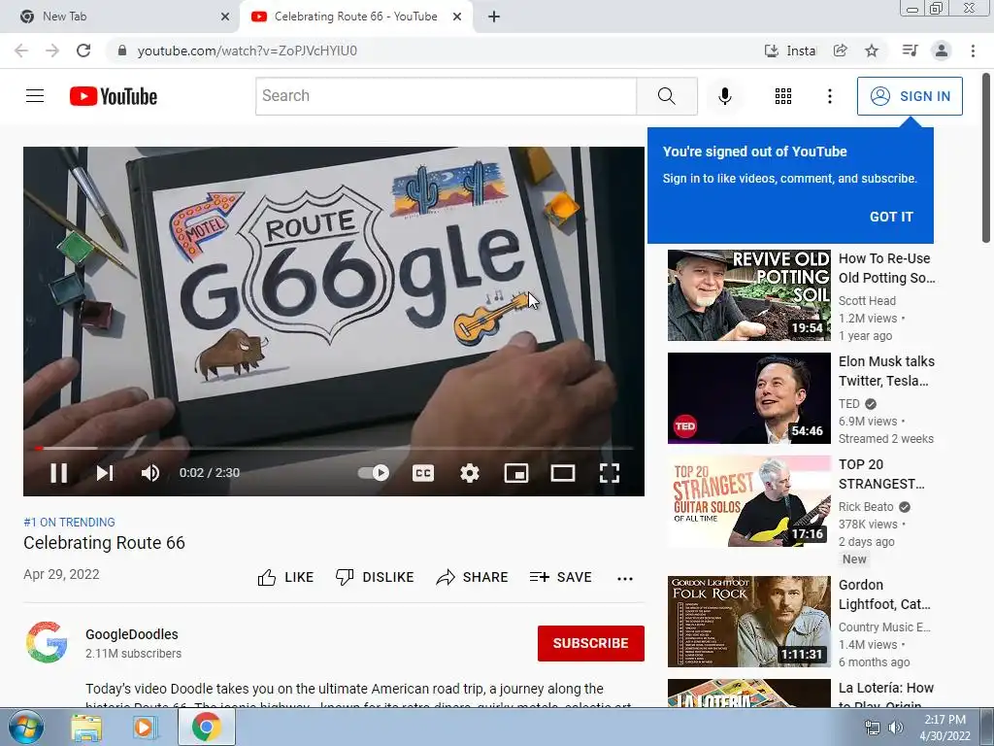
Task: Mute the video volume speaker icon
Action: click(x=150, y=473)
